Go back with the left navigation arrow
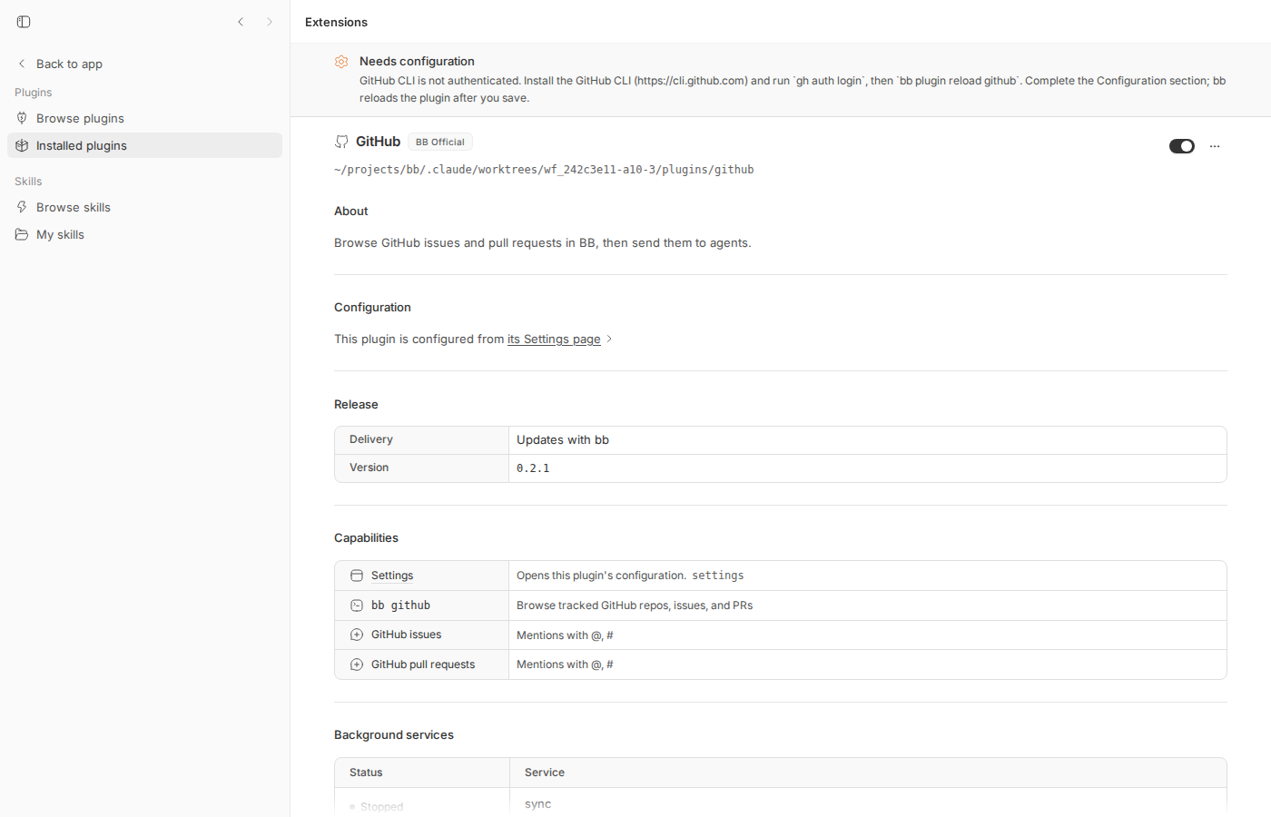1271x817 pixels. tap(241, 22)
